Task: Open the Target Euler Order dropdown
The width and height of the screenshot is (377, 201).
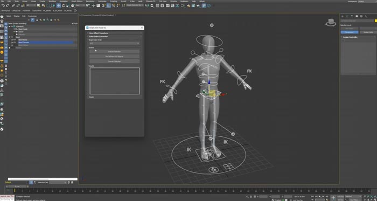Action: pyautogui.click(x=114, y=43)
